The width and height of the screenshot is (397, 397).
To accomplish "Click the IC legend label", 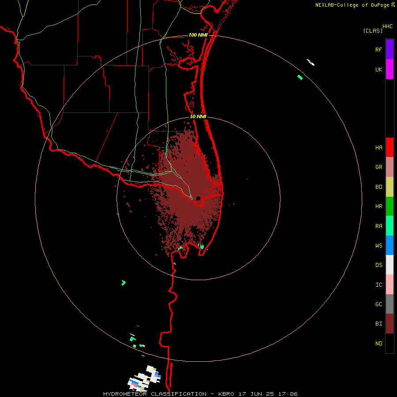I will tap(378, 285).
